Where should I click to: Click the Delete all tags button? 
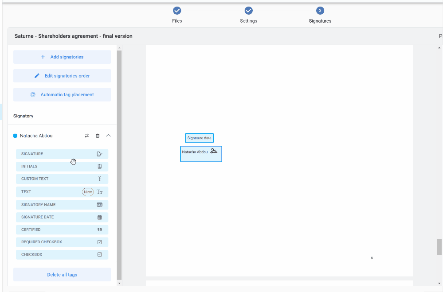pyautogui.click(x=62, y=275)
